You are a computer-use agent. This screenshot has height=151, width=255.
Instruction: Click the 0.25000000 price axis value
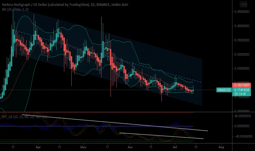(242, 68)
